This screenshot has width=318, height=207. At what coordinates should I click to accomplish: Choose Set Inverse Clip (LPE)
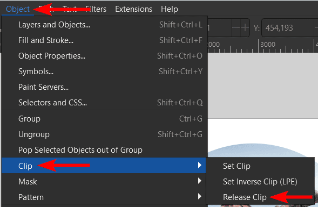click(x=260, y=182)
